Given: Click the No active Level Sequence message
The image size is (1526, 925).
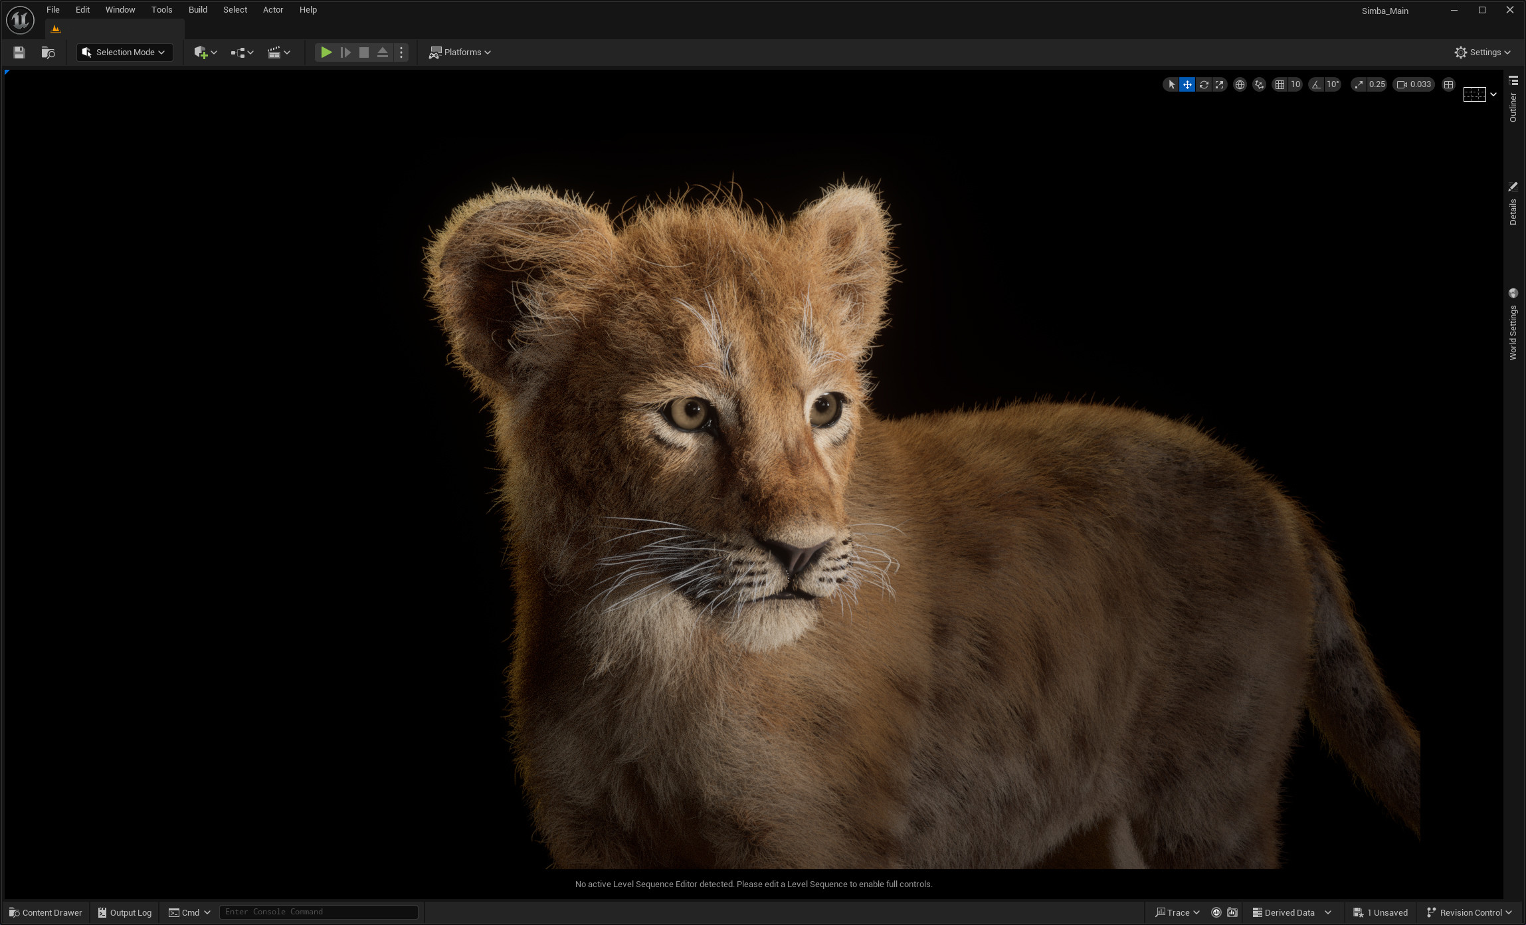Looking at the screenshot, I should (753, 884).
